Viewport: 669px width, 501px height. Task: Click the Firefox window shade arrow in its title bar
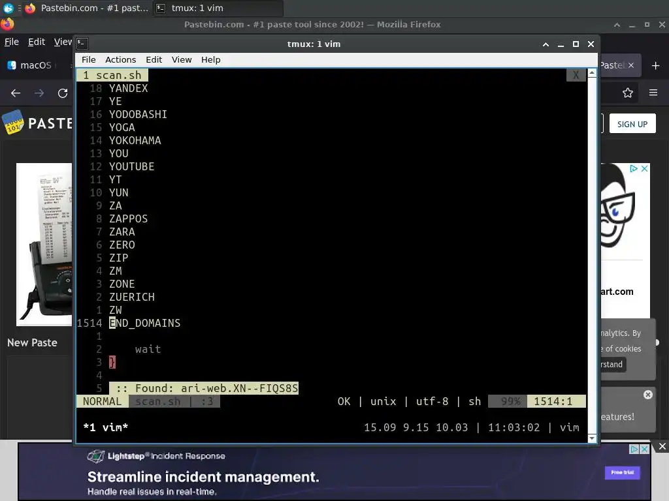click(x=617, y=25)
